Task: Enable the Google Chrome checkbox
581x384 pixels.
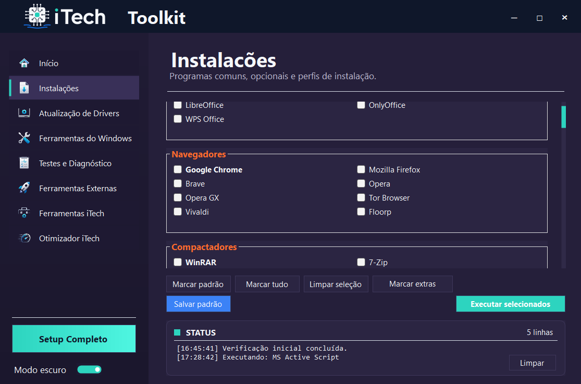Action: coord(178,169)
